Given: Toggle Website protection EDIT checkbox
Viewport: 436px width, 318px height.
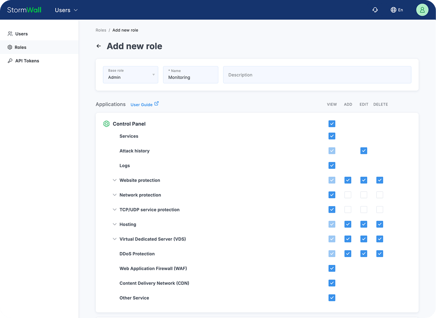Looking at the screenshot, I should [x=364, y=180].
